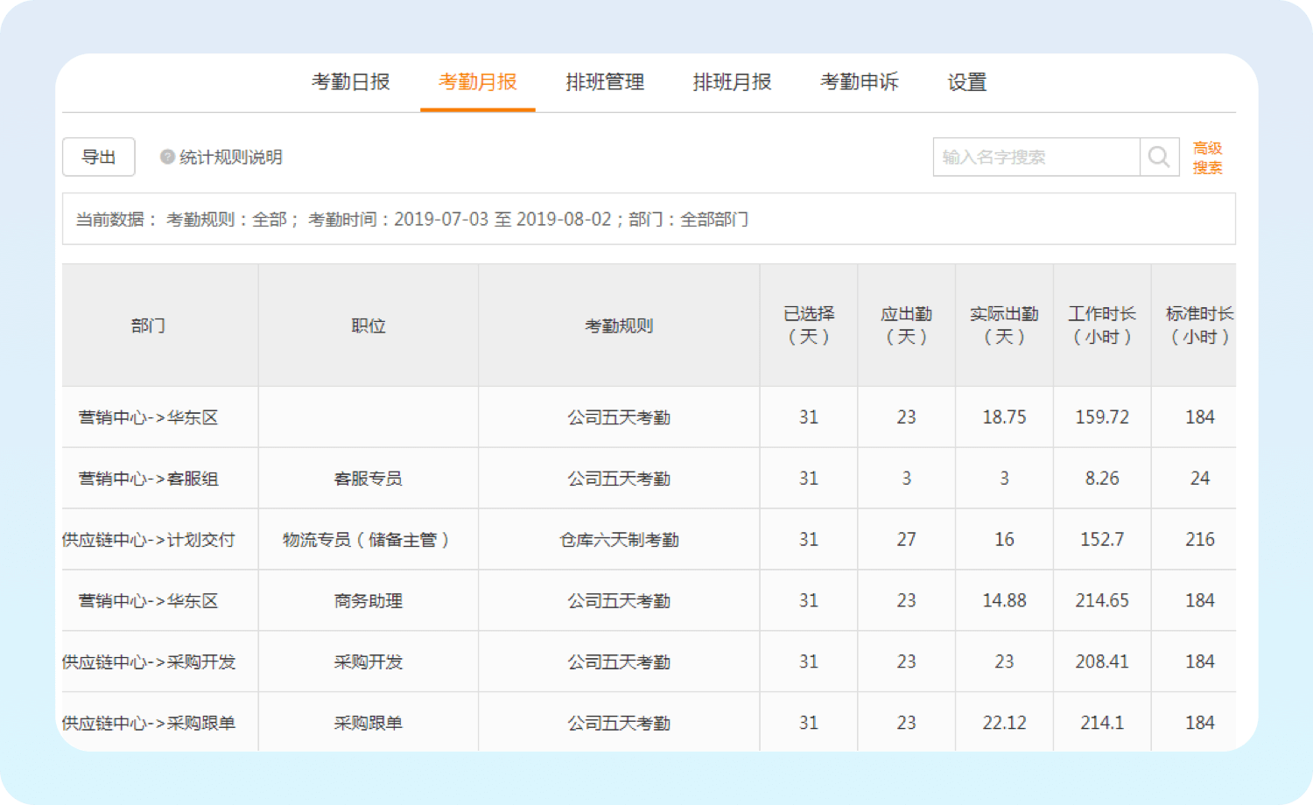Click the 实际出勤 column header
This screenshot has width=1313, height=805.
tap(1004, 325)
